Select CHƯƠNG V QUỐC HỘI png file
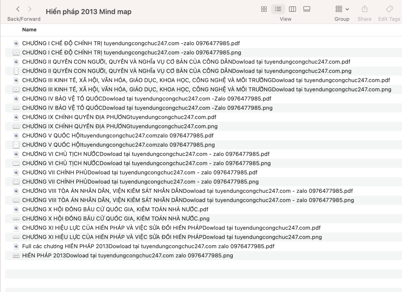402x292 pixels. [118, 145]
